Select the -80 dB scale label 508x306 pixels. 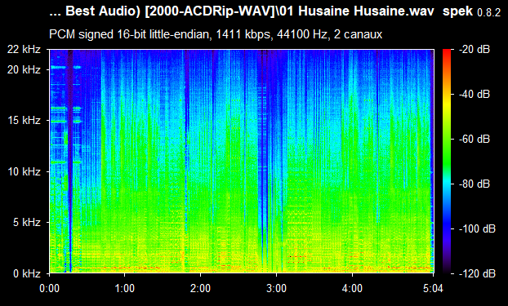pyautogui.click(x=475, y=184)
